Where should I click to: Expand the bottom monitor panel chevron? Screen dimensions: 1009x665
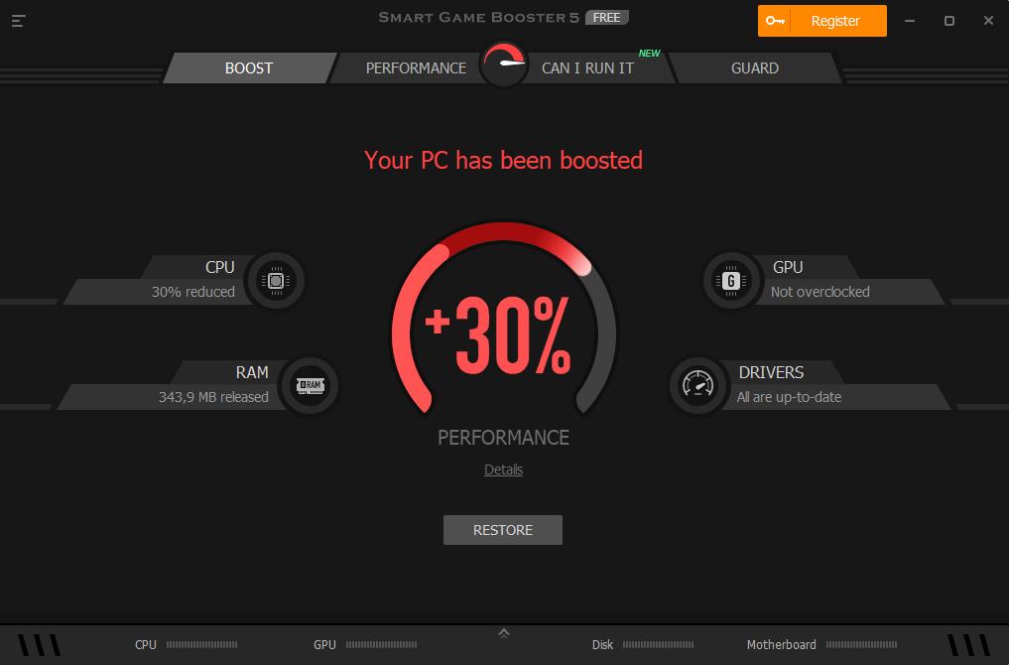(x=504, y=633)
